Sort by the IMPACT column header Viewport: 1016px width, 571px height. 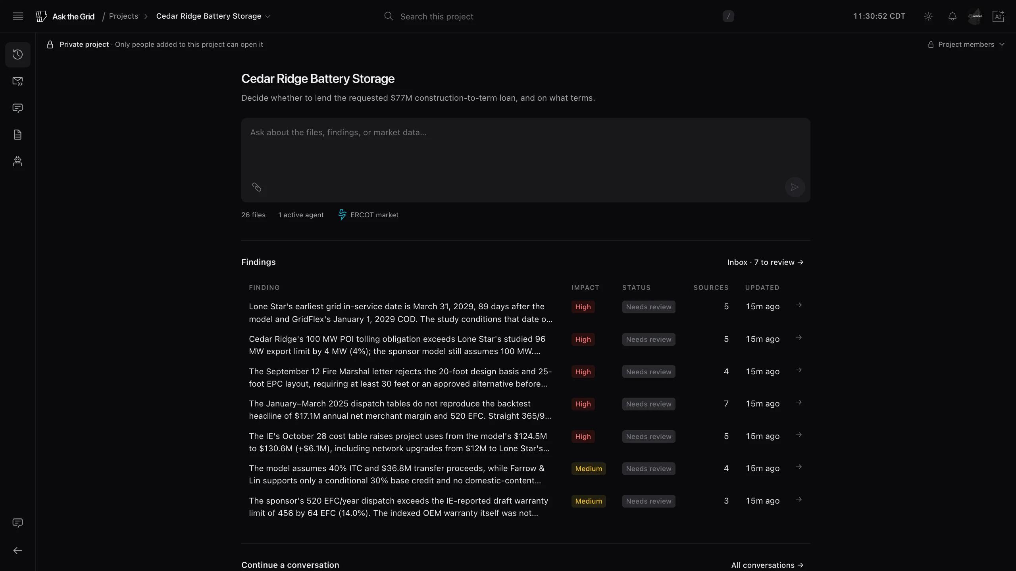click(x=585, y=287)
